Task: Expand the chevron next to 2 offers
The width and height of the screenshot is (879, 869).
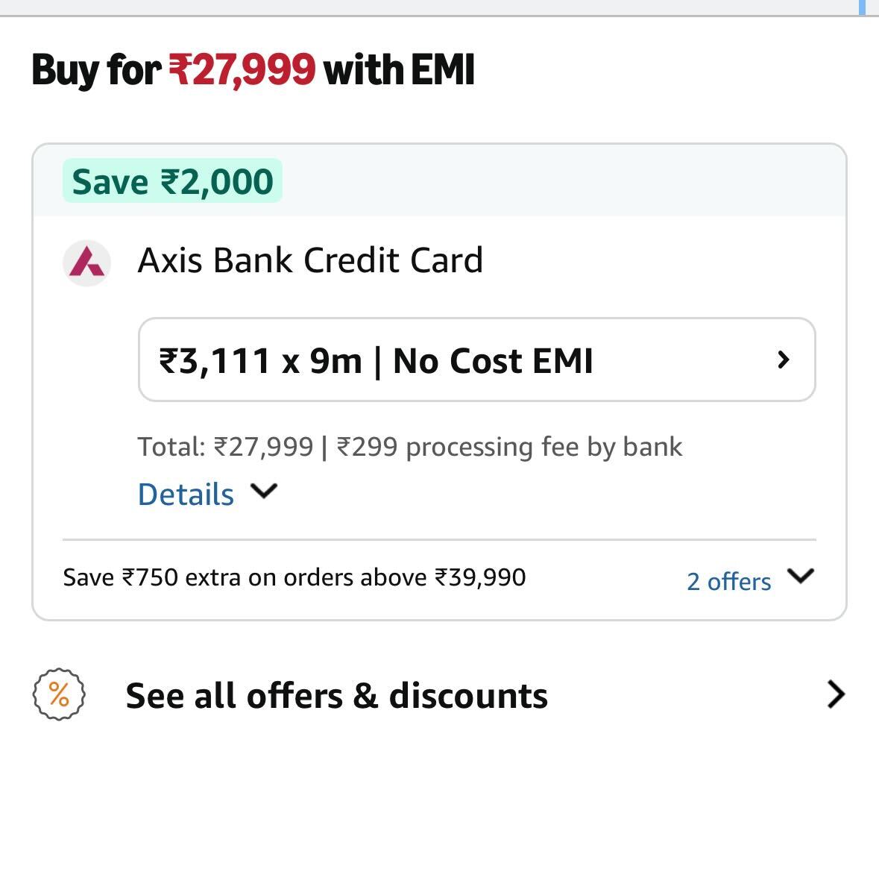Action: pyautogui.click(x=801, y=577)
